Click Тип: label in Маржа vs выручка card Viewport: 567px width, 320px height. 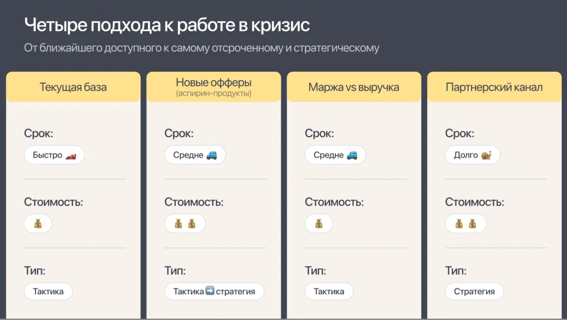(315, 271)
